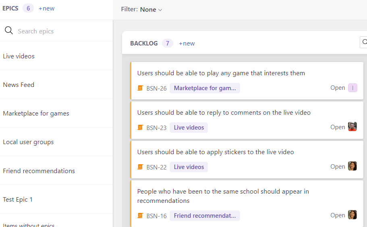Click the Live videos tag on BSN-23

tap(189, 128)
